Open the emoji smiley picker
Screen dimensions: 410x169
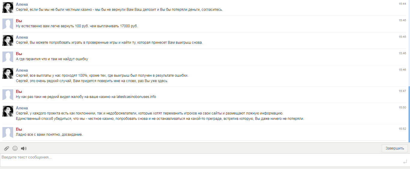pyautogui.click(x=15, y=148)
